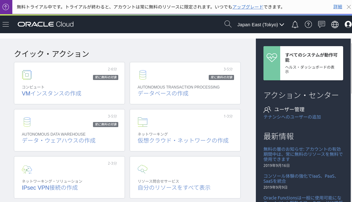The height and width of the screenshot is (202, 352).
Task: Open the notifications bell icon
Action: click(295, 24)
